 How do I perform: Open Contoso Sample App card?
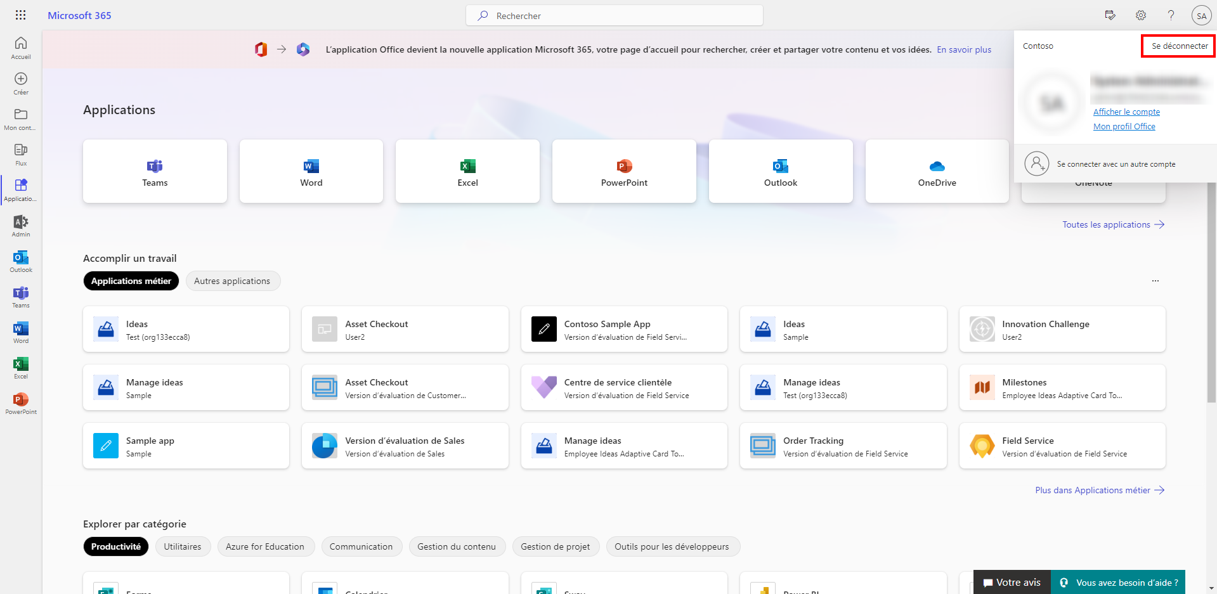(624, 329)
